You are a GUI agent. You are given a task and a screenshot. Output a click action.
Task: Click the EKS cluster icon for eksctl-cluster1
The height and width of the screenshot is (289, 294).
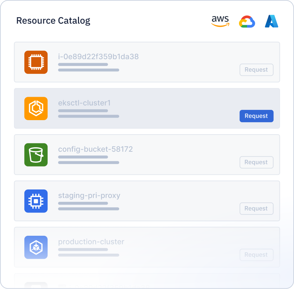pyautogui.click(x=36, y=108)
